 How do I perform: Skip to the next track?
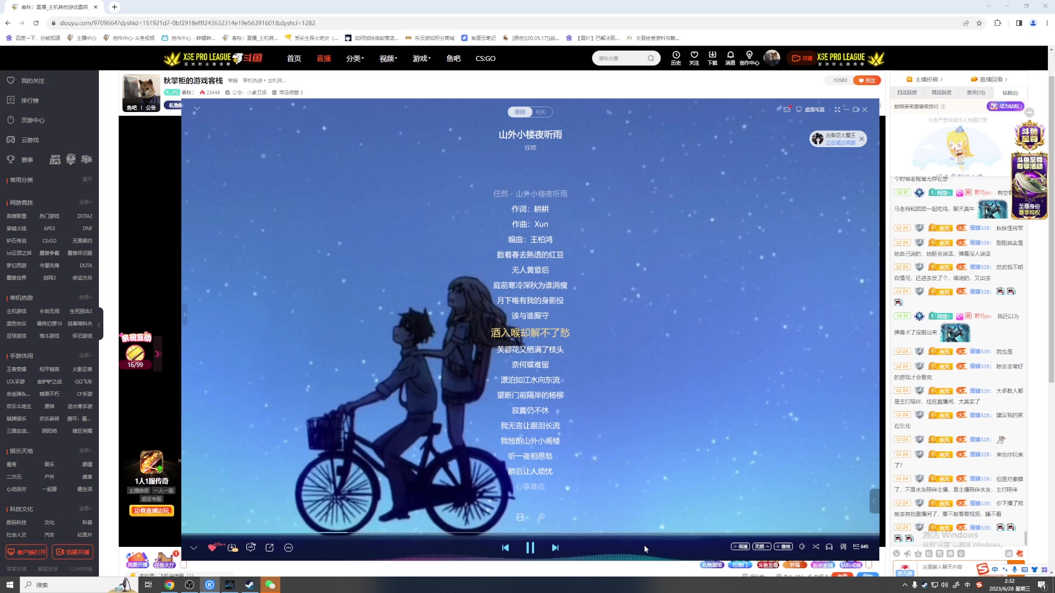[x=555, y=547]
